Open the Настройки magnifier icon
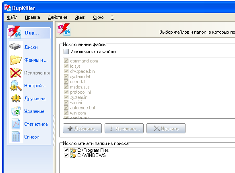235x173 pixels. (16, 86)
